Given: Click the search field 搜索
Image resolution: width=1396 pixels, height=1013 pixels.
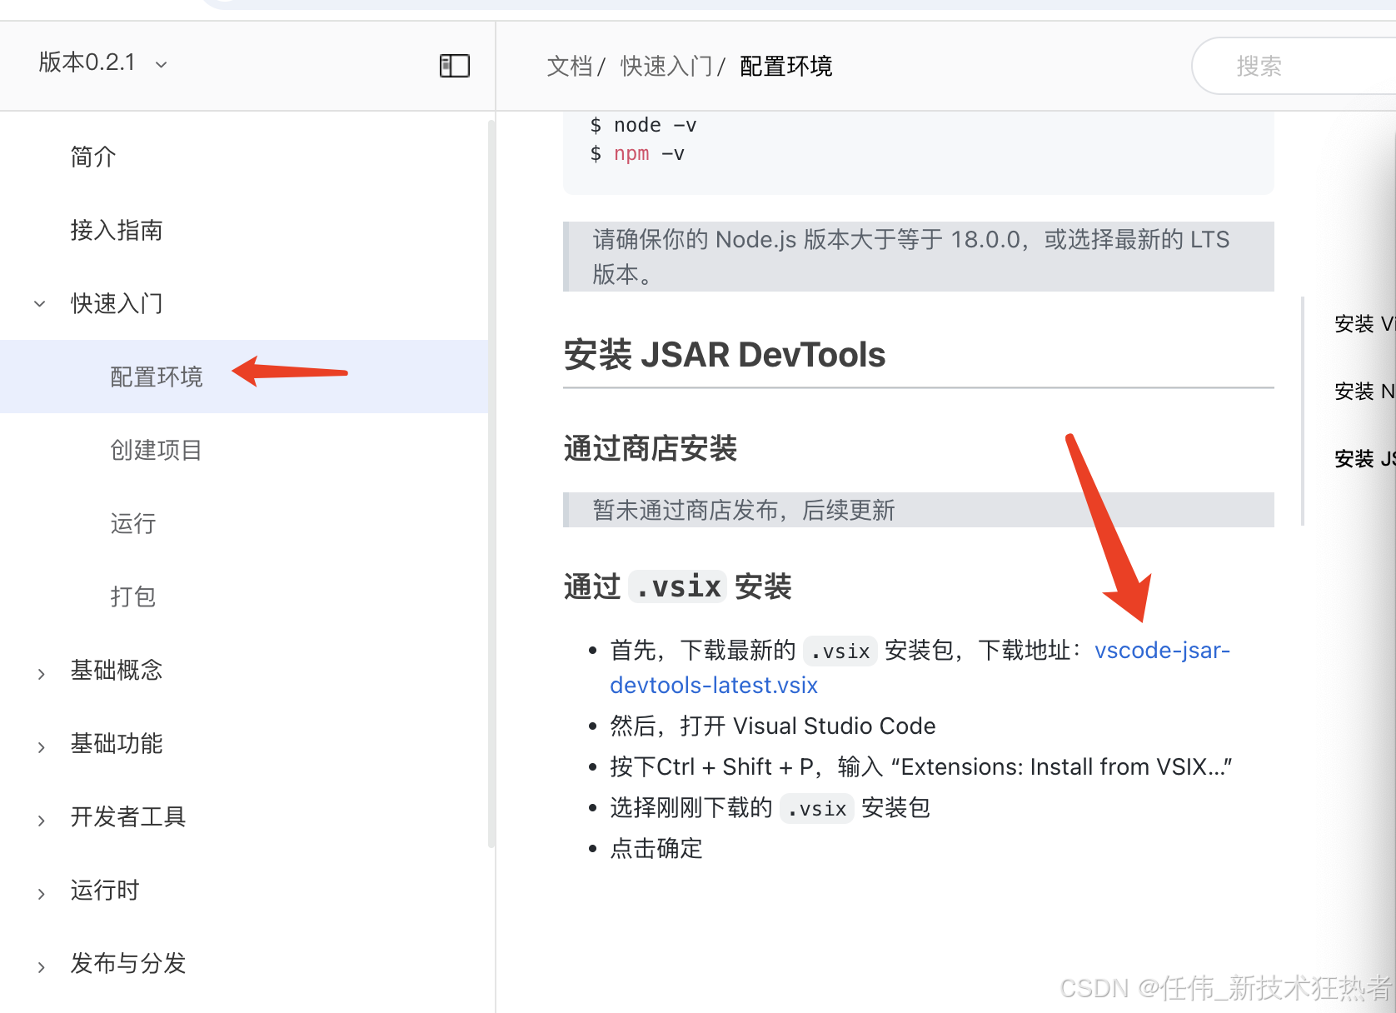Looking at the screenshot, I should 1295,66.
